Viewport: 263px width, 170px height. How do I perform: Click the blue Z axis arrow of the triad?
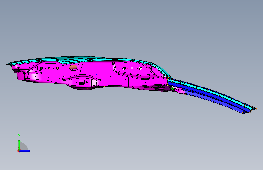[x=25, y=151]
